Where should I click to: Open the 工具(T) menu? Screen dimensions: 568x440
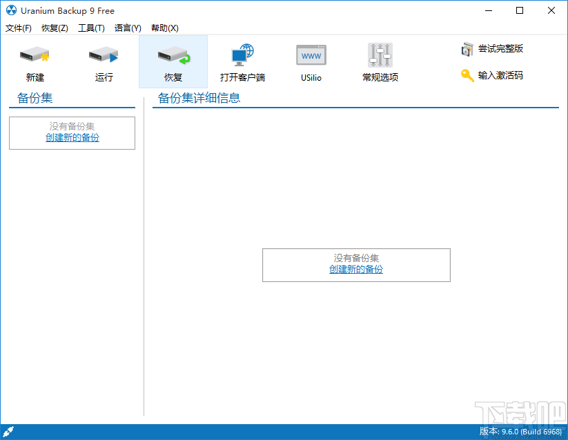pos(90,28)
